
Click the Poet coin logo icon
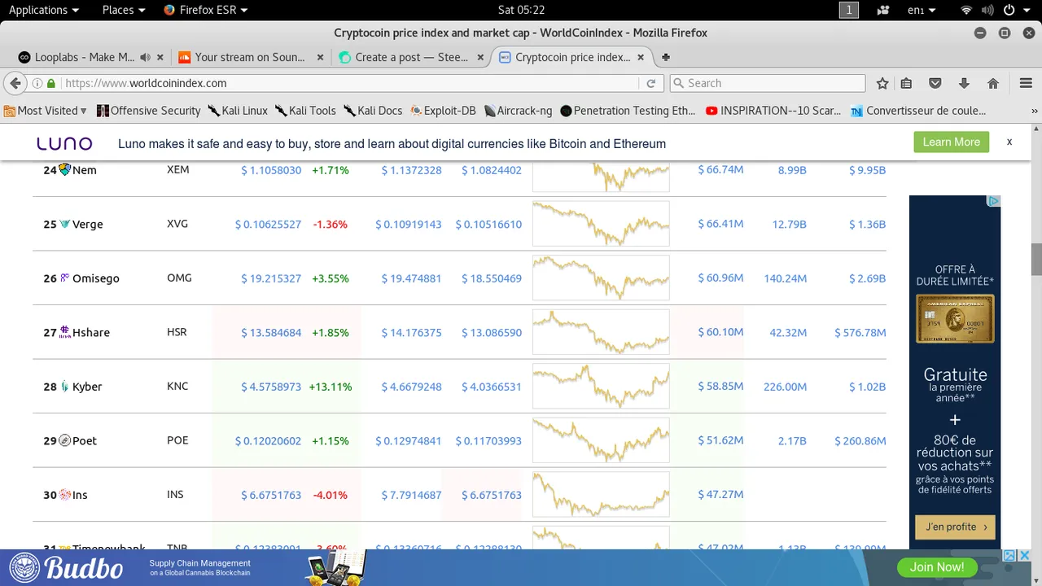point(65,440)
